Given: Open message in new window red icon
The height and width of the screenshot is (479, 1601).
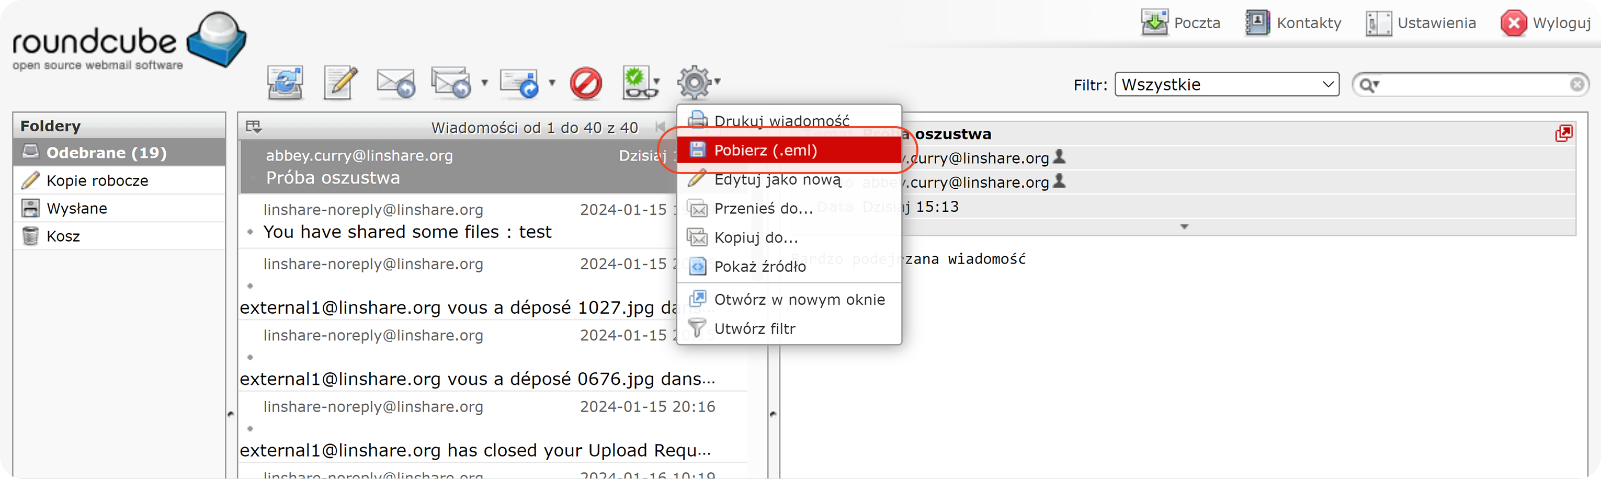Looking at the screenshot, I should [1564, 133].
